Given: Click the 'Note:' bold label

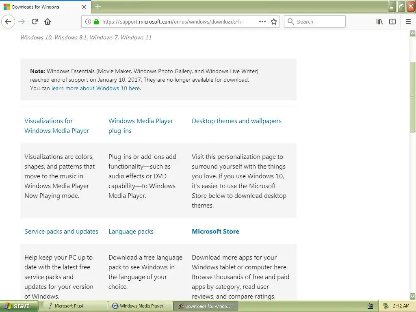Looking at the screenshot, I should [x=37, y=71].
